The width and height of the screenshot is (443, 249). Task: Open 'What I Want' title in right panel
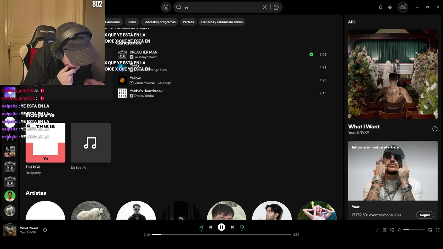click(x=364, y=127)
